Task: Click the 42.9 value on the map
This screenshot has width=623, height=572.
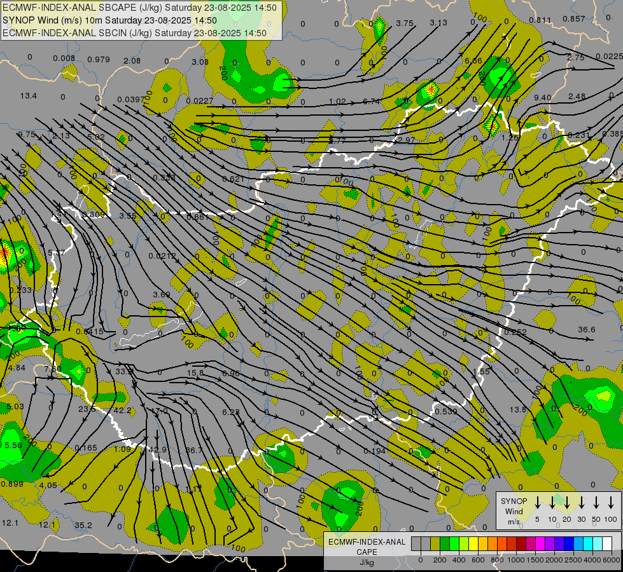Action: point(157,450)
